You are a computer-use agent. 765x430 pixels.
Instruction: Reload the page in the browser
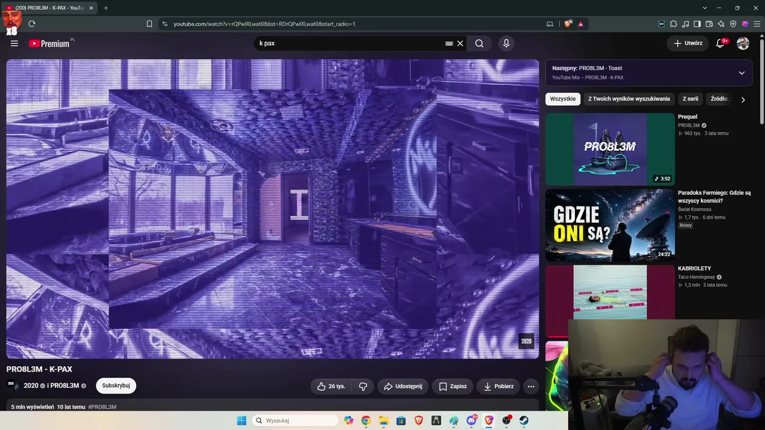[x=32, y=24]
